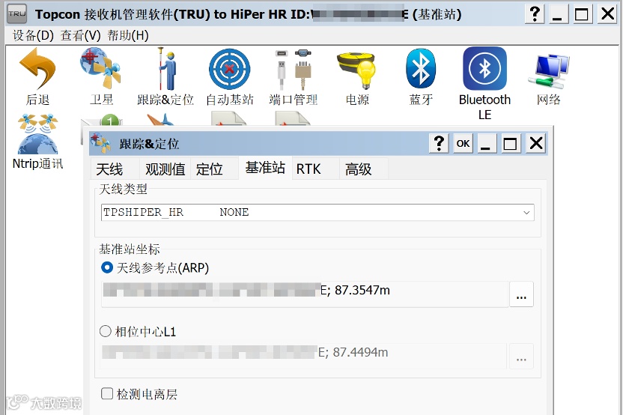Maximize the main TRU window
The width and height of the screenshot is (623, 415).
pos(582,14)
